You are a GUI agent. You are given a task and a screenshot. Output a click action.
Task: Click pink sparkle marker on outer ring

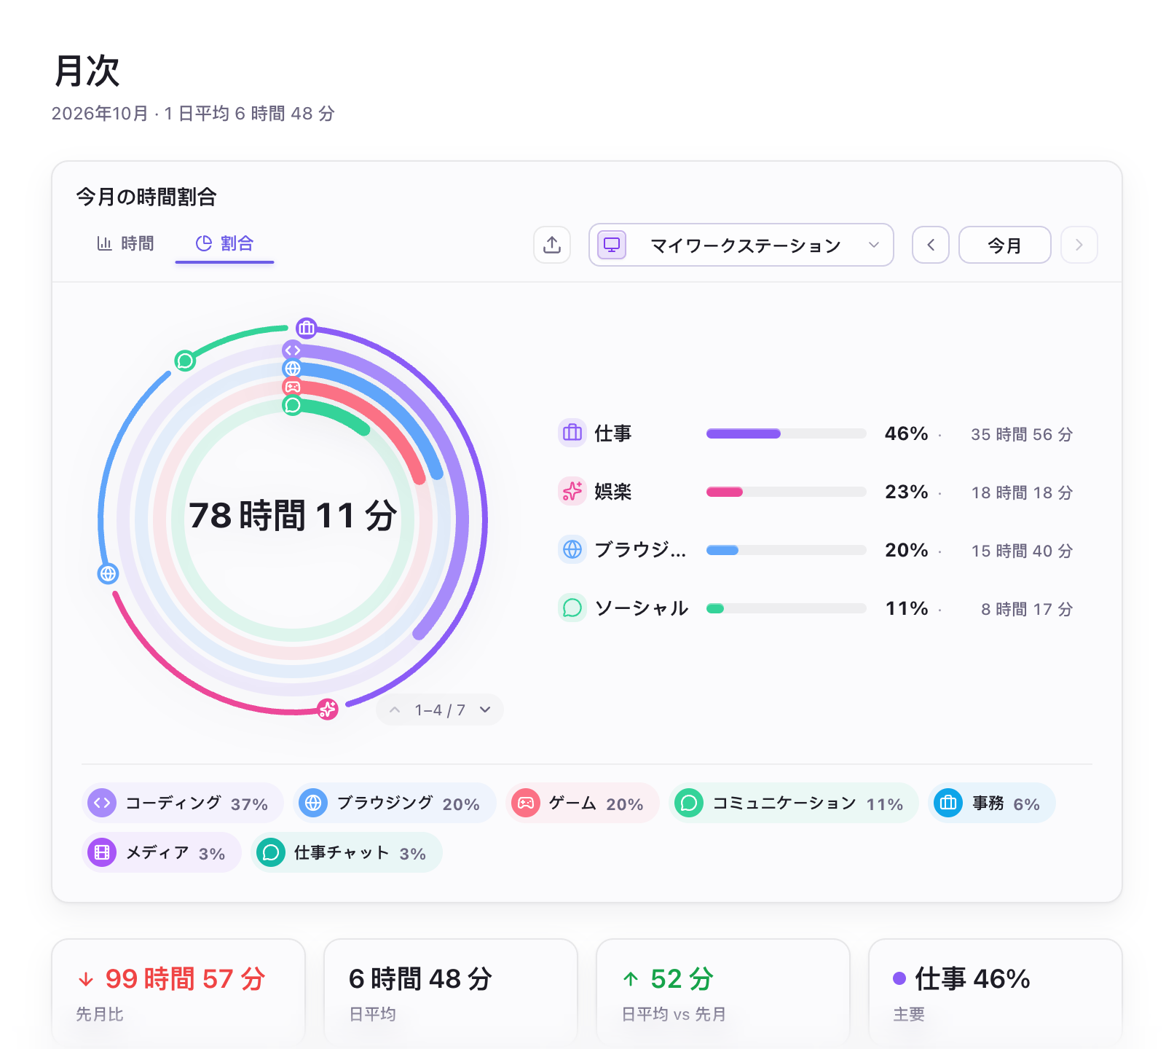[328, 709]
